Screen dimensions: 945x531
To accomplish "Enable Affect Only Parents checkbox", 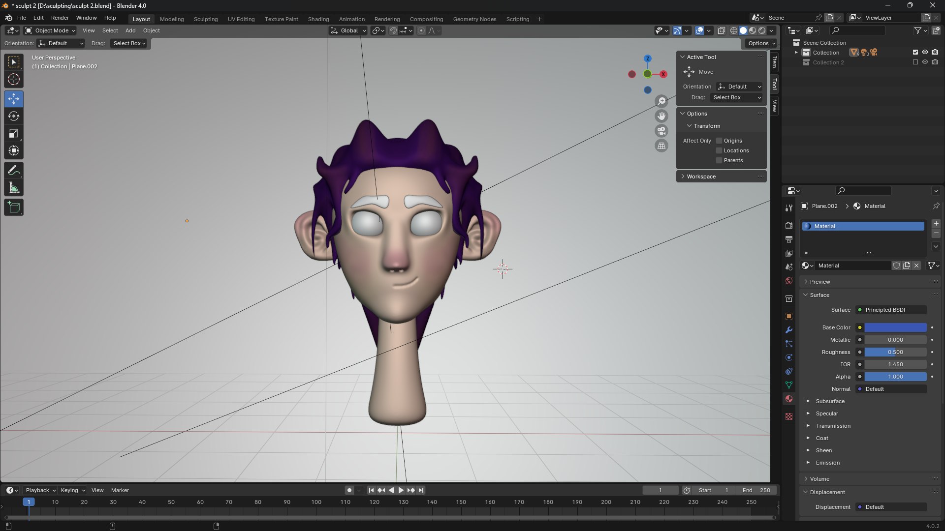I will (719, 160).
